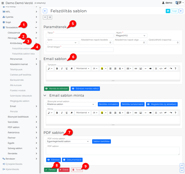This screenshot has width=185, height=174.
Task: Click the yellow font color swatch in Tartalom
Action: [102, 69]
